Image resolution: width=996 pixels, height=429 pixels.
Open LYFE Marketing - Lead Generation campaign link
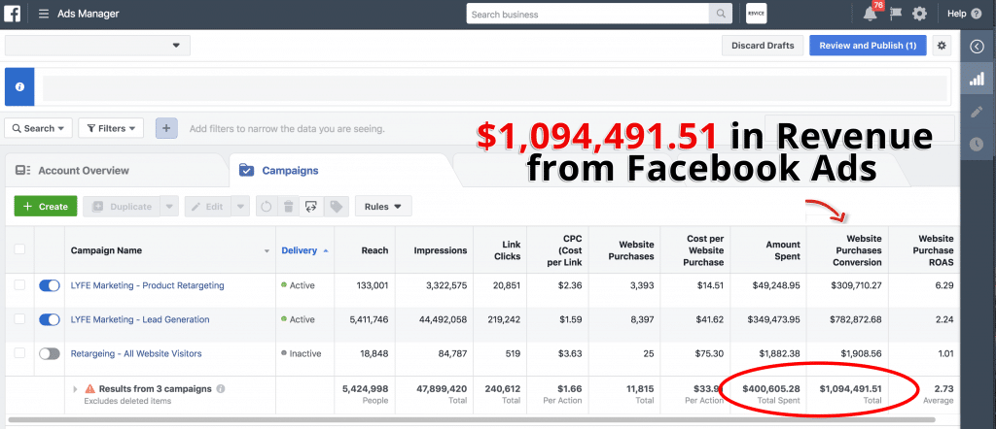point(139,319)
